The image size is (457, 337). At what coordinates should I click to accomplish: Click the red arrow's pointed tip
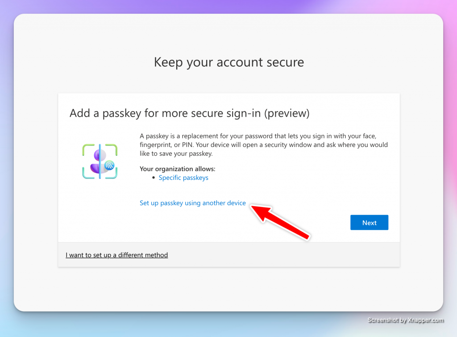point(253,206)
